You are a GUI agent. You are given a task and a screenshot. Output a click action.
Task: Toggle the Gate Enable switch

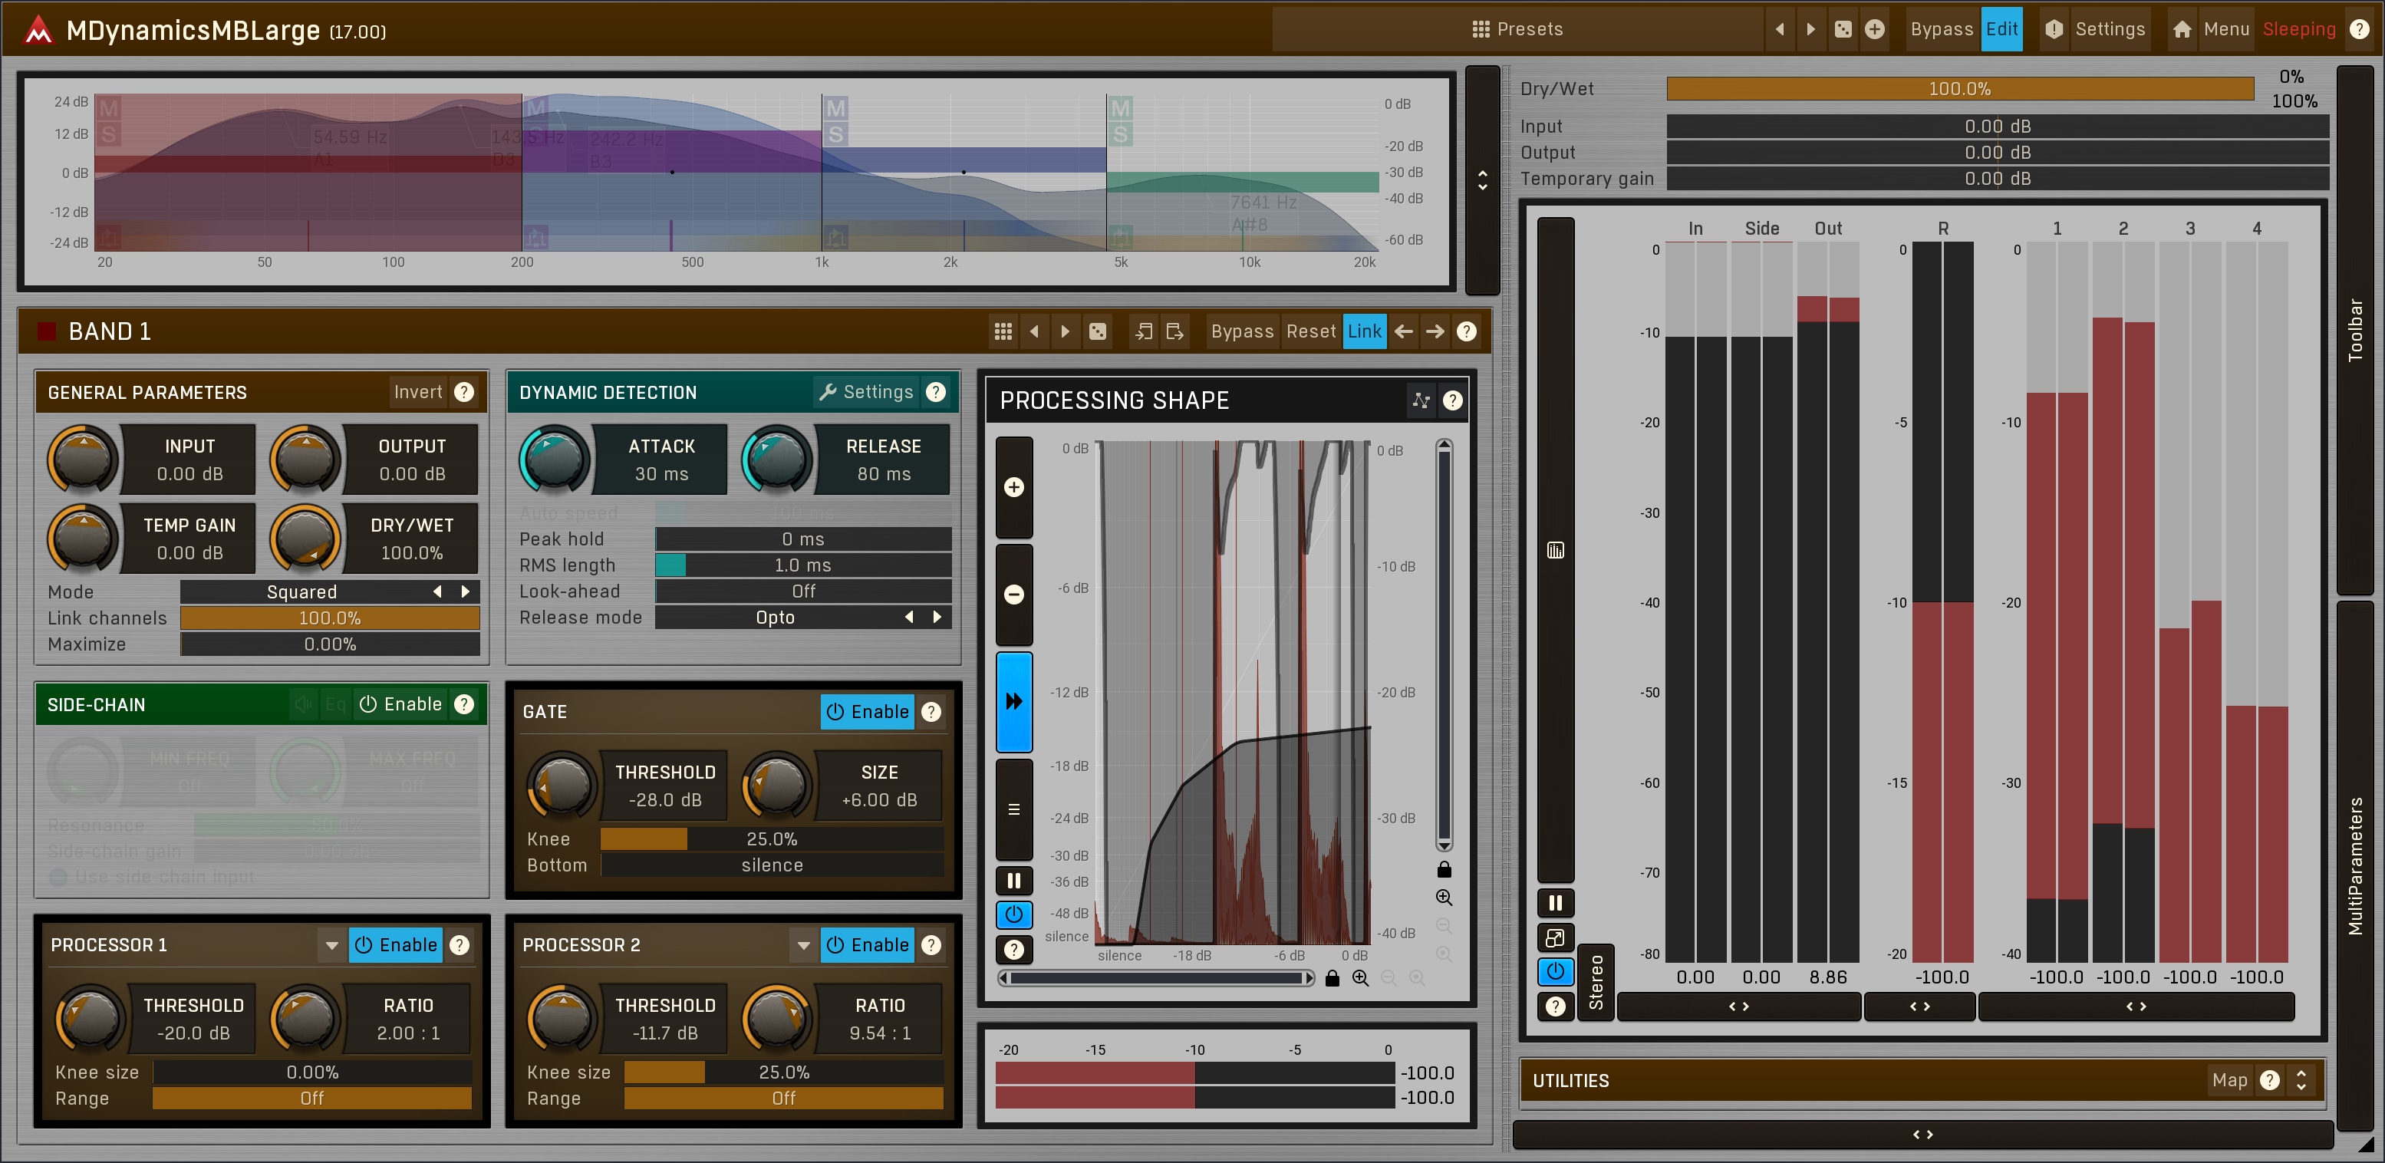click(x=868, y=711)
